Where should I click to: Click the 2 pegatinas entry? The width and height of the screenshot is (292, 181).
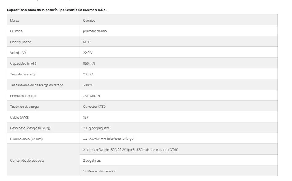click(x=92, y=161)
